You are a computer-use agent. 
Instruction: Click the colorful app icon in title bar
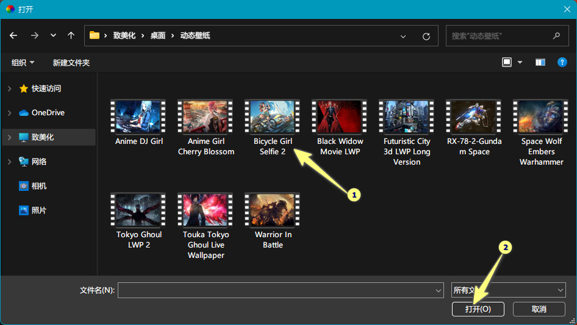(10, 9)
